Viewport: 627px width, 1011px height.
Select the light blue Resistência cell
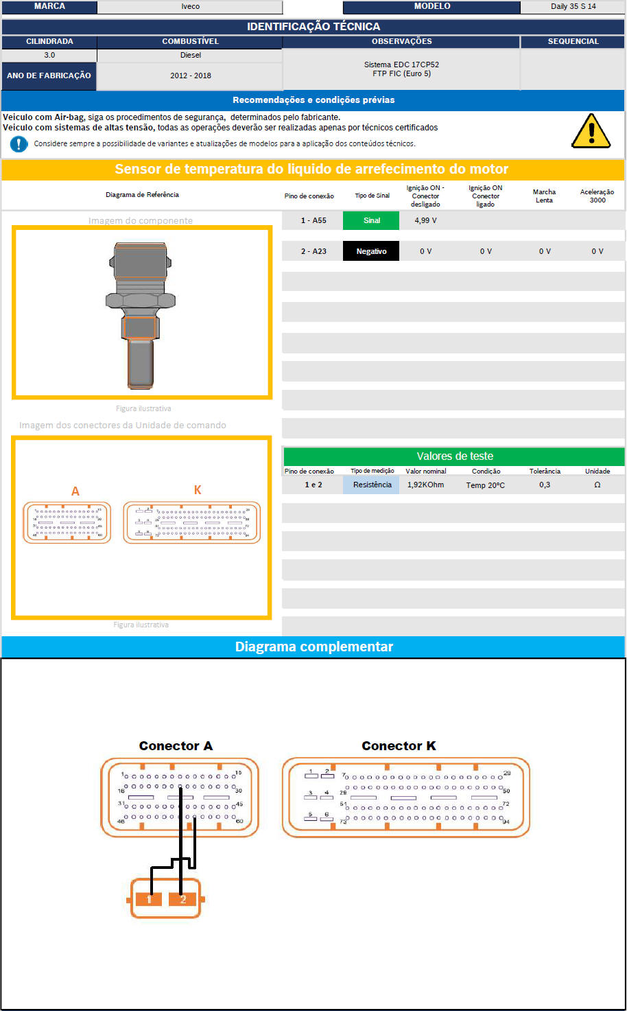(x=372, y=485)
